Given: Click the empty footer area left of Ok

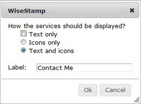Looking at the screenshot, I should tap(39, 90).
